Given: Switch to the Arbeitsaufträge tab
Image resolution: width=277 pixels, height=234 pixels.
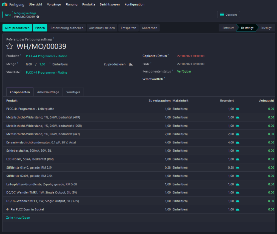Looking at the screenshot, I should tap(48, 92).
